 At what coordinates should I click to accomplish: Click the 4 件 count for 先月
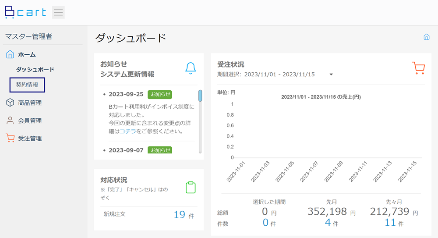[331, 223]
